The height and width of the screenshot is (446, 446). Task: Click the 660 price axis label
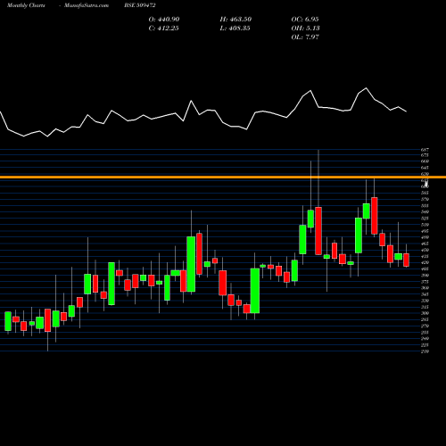425,161
